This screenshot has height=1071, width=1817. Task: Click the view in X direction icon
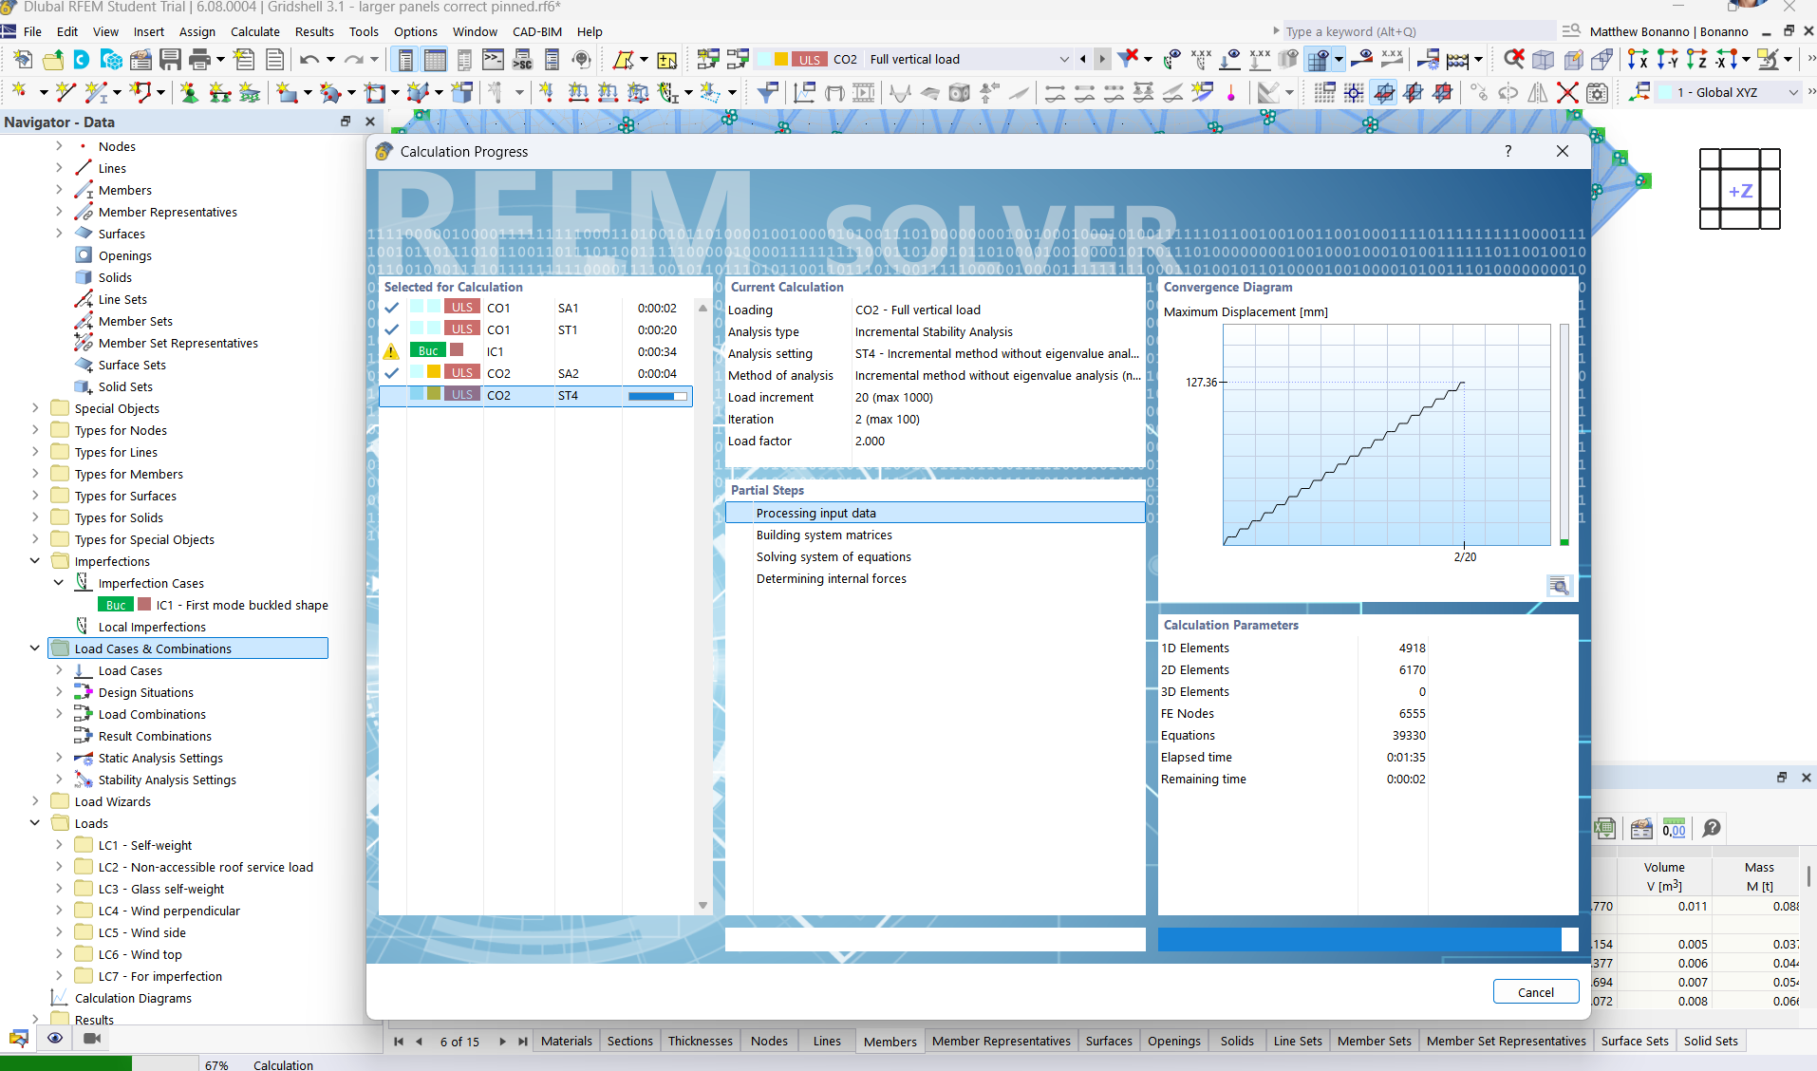1637,60
